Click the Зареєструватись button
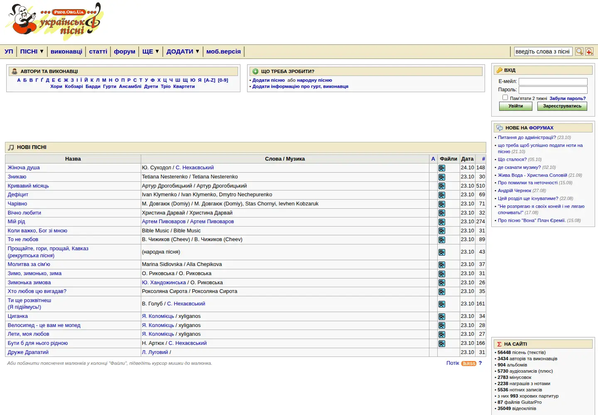 (562, 106)
